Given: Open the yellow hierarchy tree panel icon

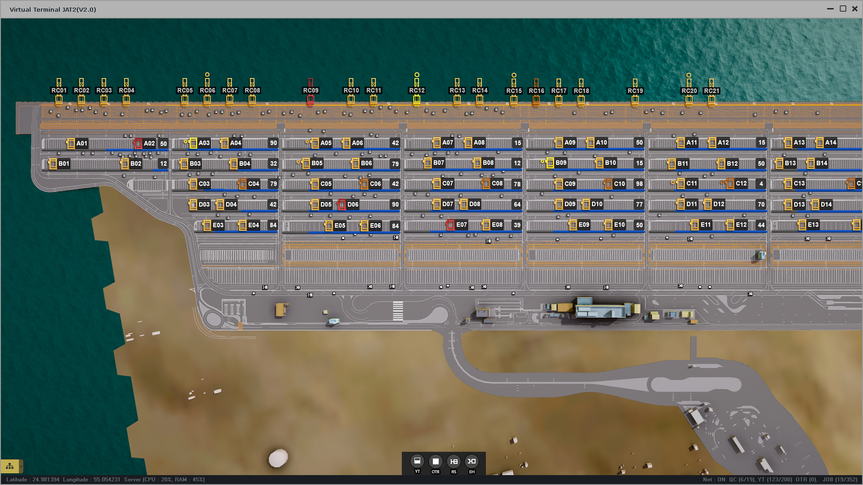Looking at the screenshot, I should [9, 466].
